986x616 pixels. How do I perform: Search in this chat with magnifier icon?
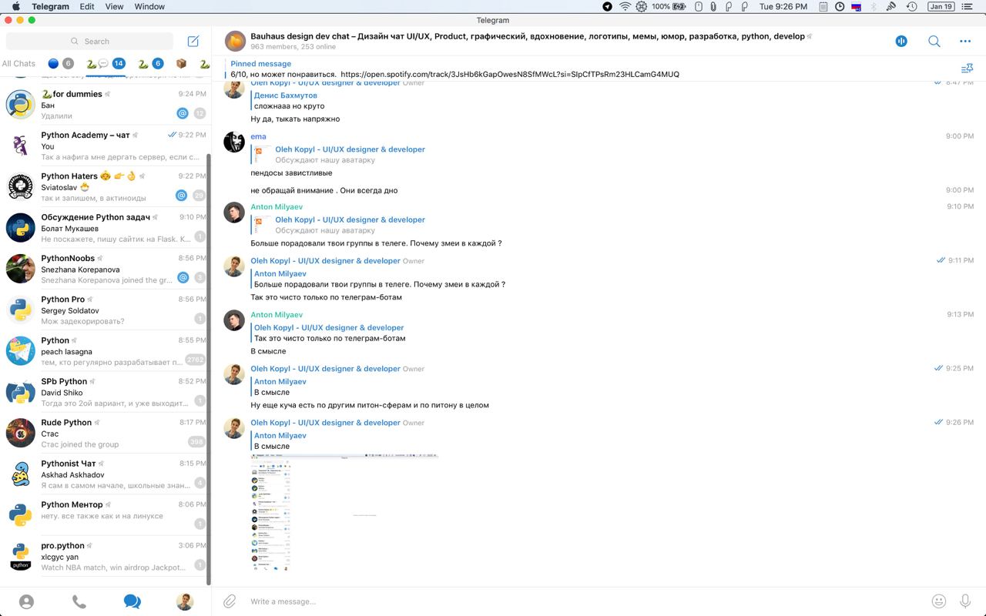pos(934,41)
